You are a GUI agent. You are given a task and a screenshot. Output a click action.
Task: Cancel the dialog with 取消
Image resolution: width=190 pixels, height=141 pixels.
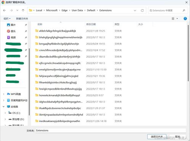[x=177, y=137]
